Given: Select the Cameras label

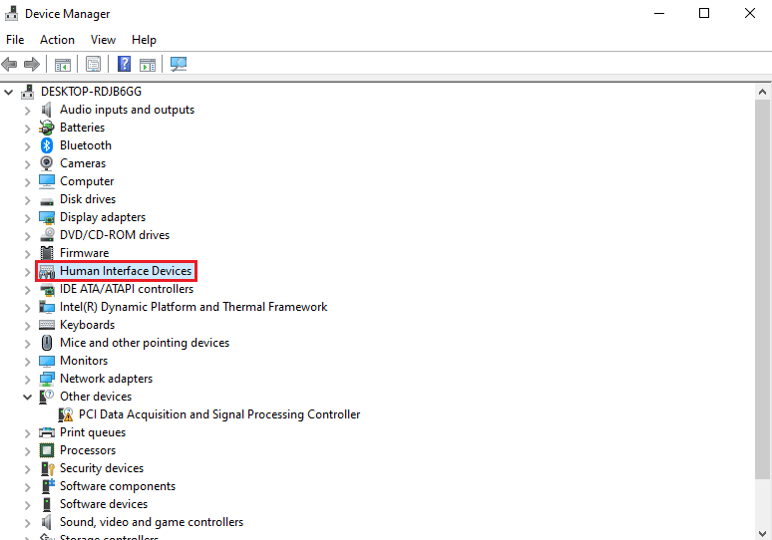Looking at the screenshot, I should (x=83, y=163).
